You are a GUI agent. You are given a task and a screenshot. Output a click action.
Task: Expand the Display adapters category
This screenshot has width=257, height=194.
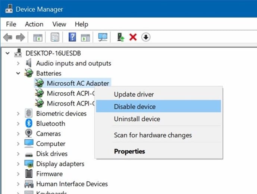point(18,164)
